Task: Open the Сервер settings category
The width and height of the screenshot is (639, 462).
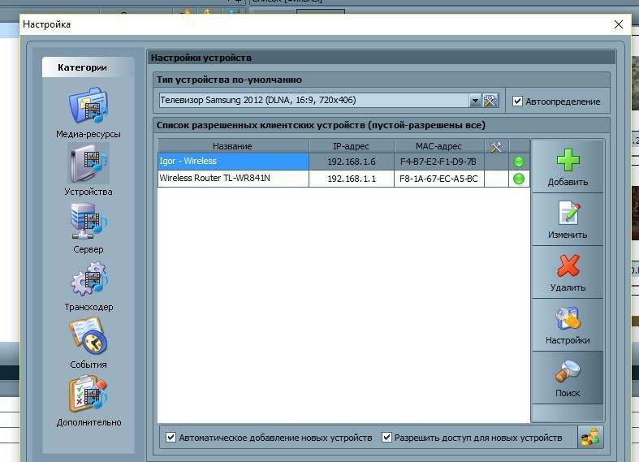Action: (x=89, y=225)
